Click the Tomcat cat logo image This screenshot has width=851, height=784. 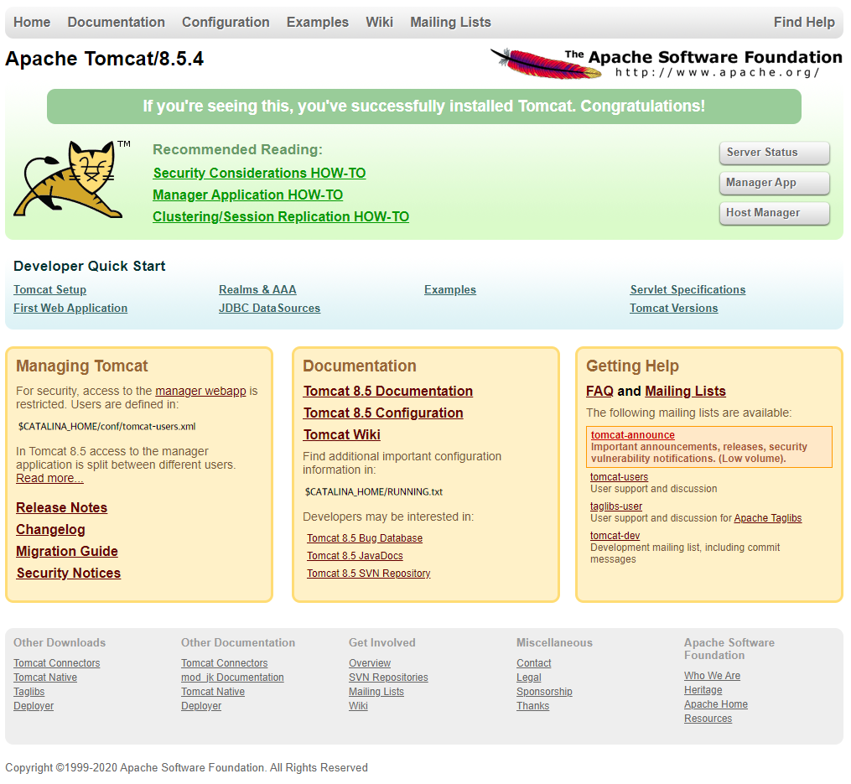[x=71, y=179]
